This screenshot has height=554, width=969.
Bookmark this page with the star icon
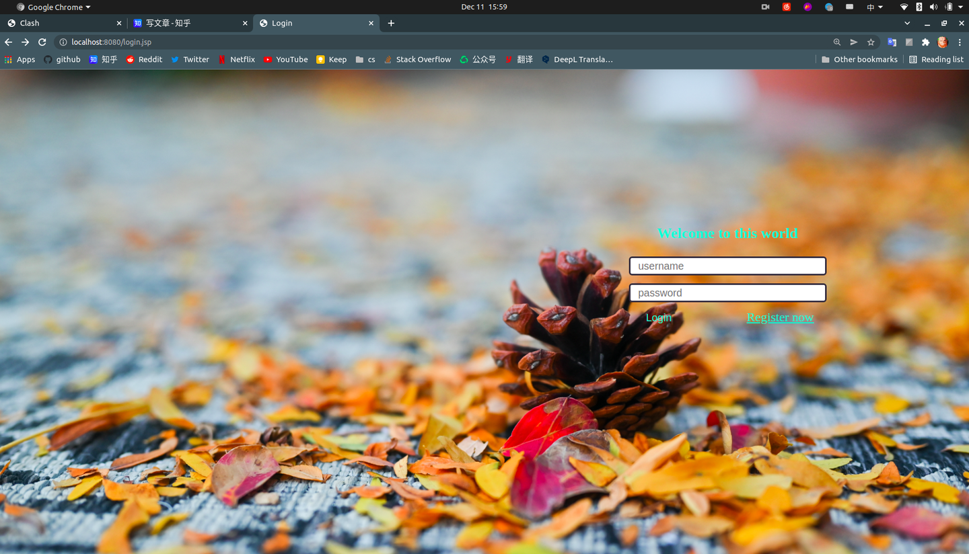(x=871, y=42)
